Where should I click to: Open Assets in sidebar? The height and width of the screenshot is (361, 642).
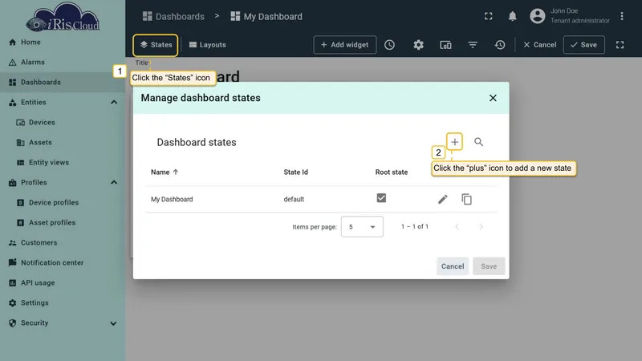[x=63, y=143]
